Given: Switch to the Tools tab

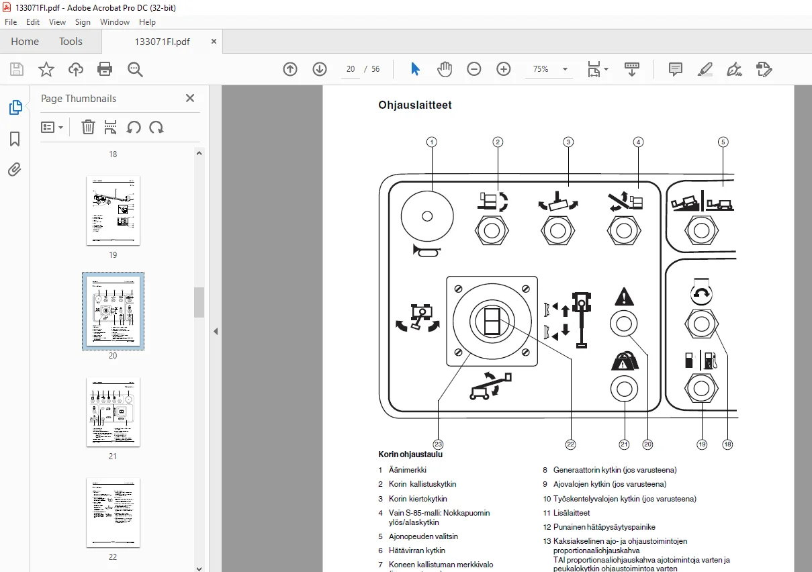Looking at the screenshot, I should tap(71, 42).
